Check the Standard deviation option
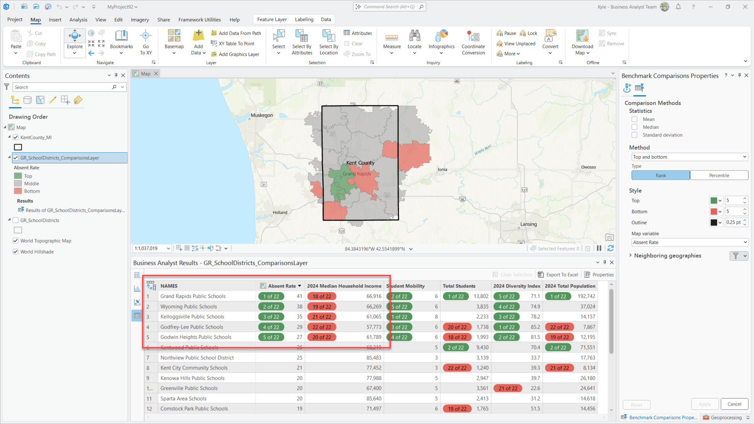The image size is (754, 424). click(x=634, y=135)
